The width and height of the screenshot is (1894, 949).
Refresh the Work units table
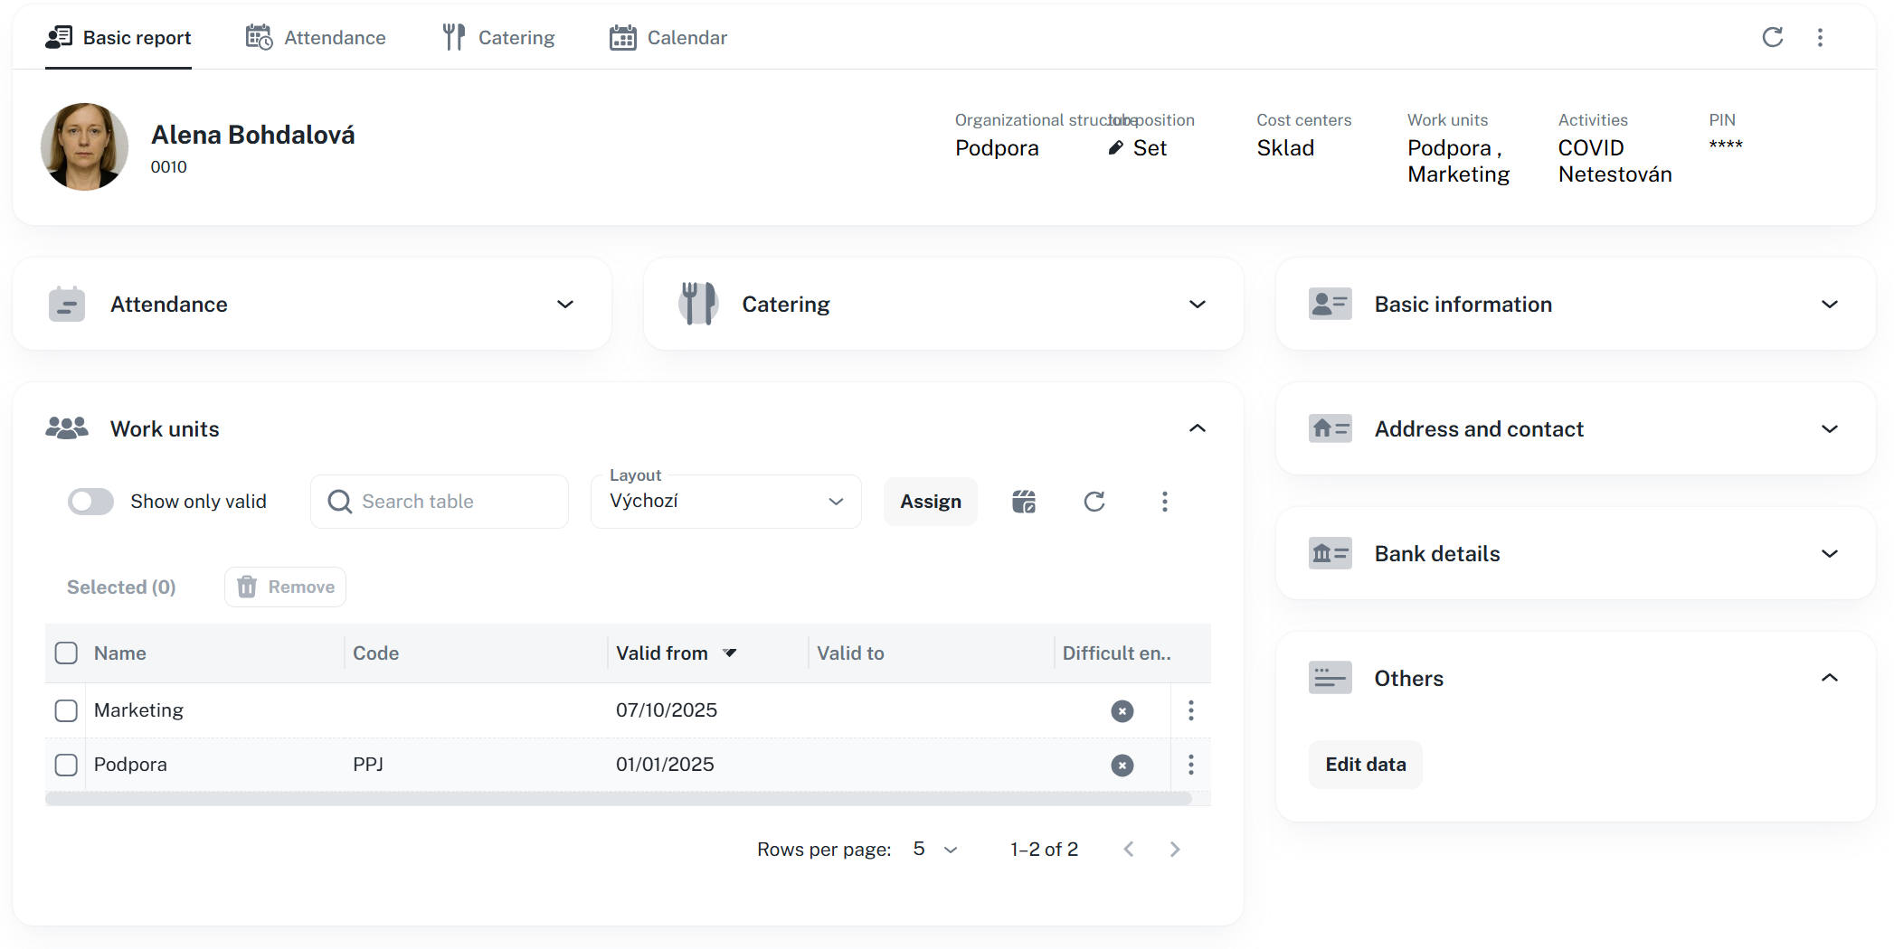pos(1094,502)
